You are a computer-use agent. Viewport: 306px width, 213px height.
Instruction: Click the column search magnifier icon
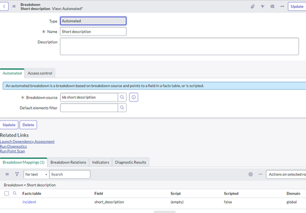pyautogui.click(x=15, y=193)
